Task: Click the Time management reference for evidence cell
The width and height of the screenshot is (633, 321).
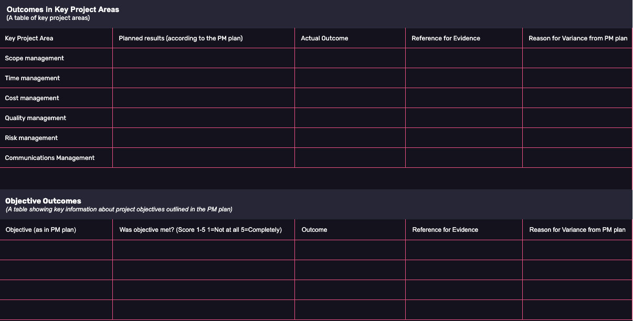Action: (x=464, y=78)
